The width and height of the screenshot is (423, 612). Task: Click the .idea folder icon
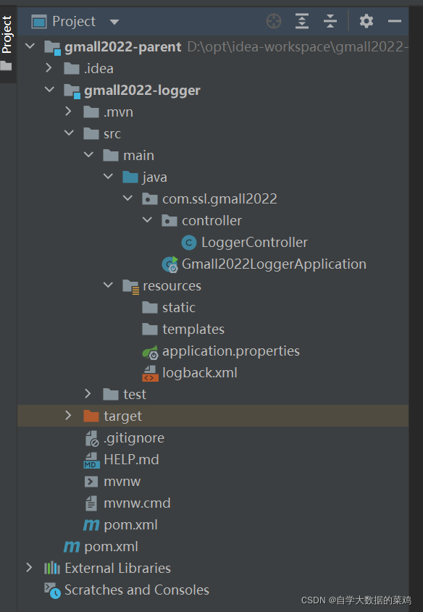(72, 68)
